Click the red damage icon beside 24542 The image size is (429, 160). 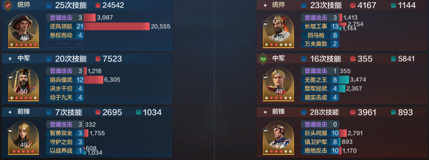click(98, 5)
